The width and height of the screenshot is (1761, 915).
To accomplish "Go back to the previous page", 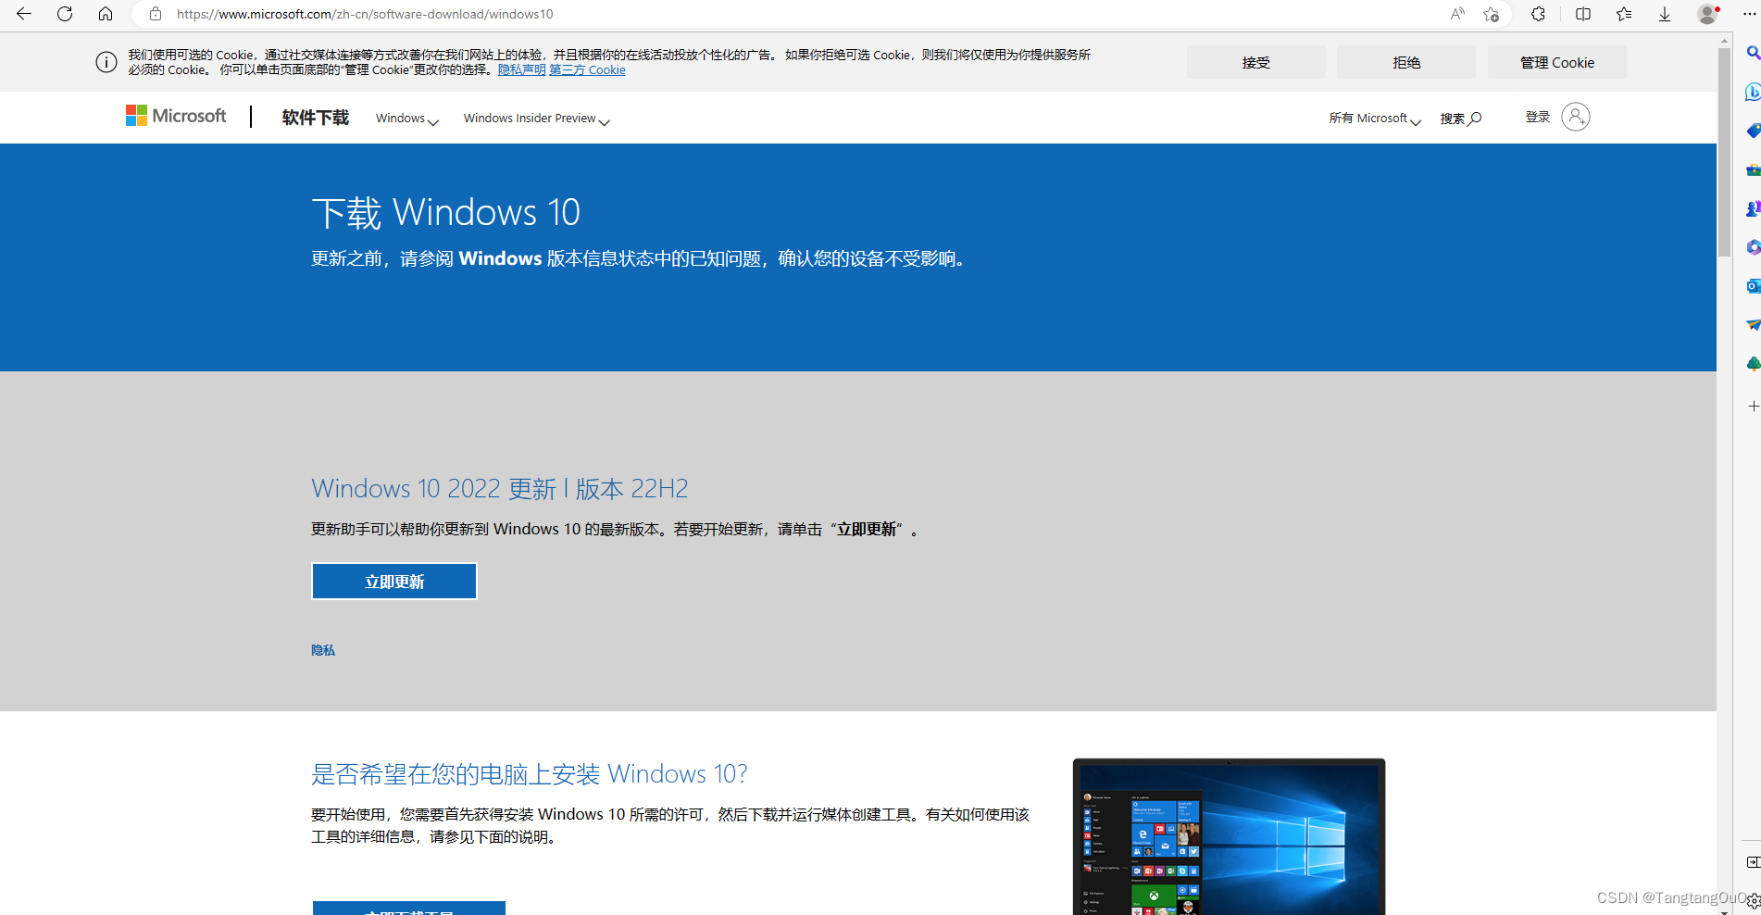I will coord(24,14).
